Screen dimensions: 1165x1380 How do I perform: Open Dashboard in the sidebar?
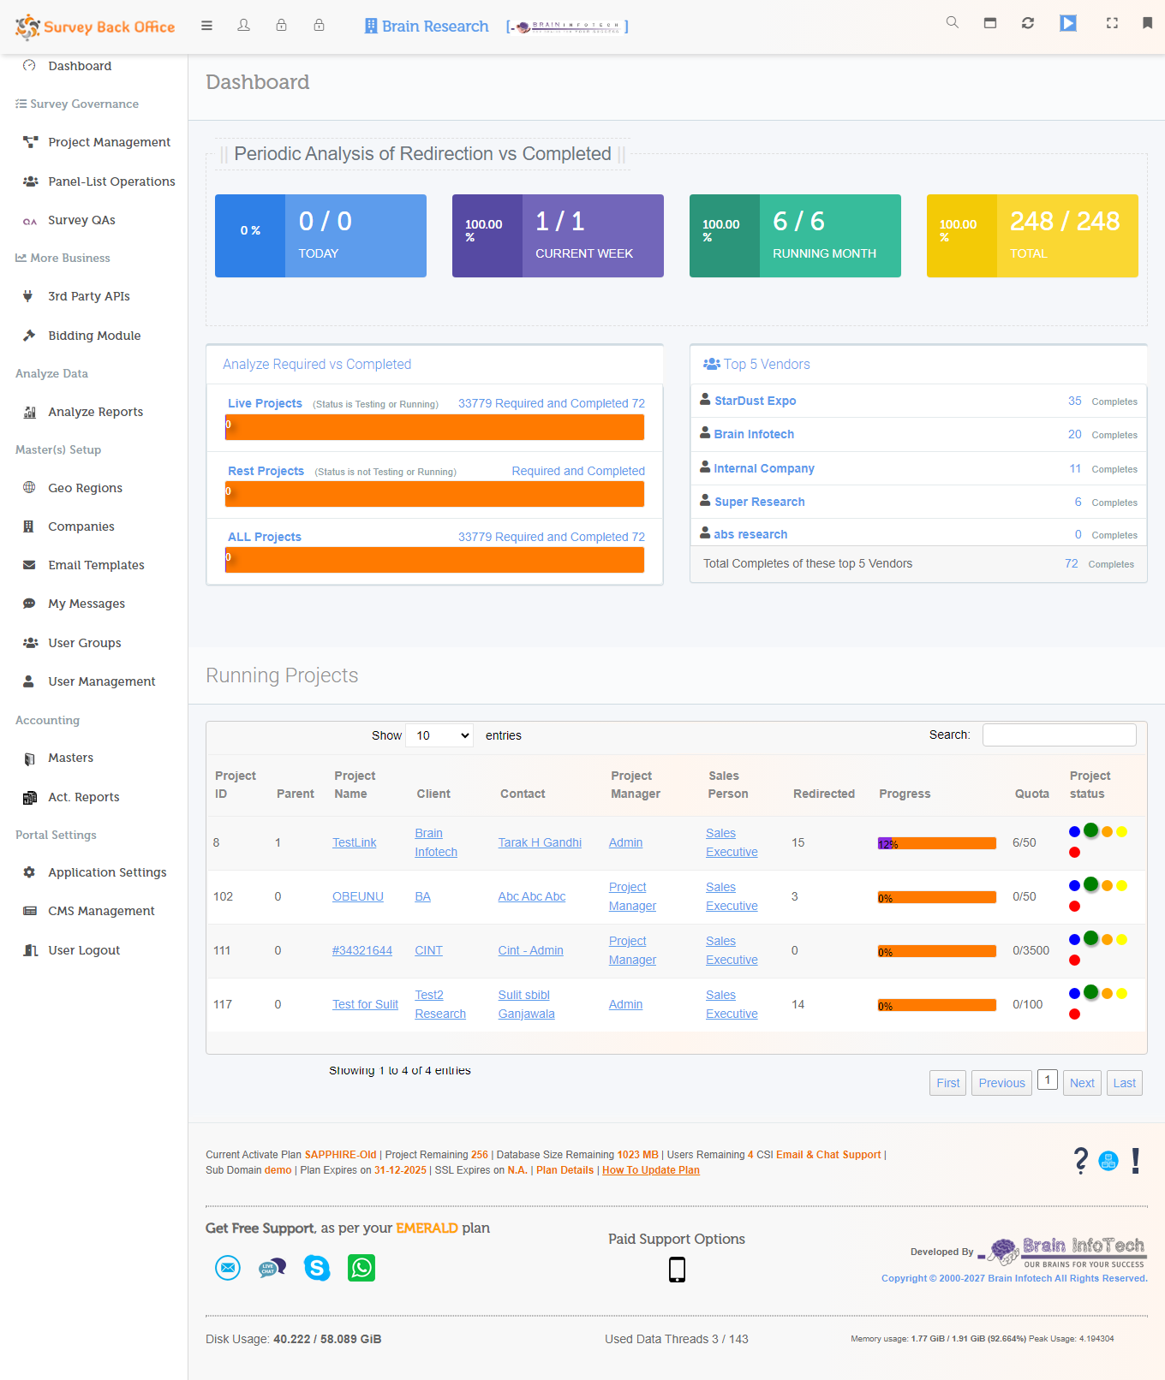click(x=80, y=66)
